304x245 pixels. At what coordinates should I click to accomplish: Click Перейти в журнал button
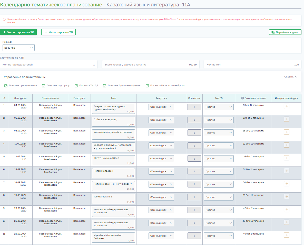[x=285, y=32]
